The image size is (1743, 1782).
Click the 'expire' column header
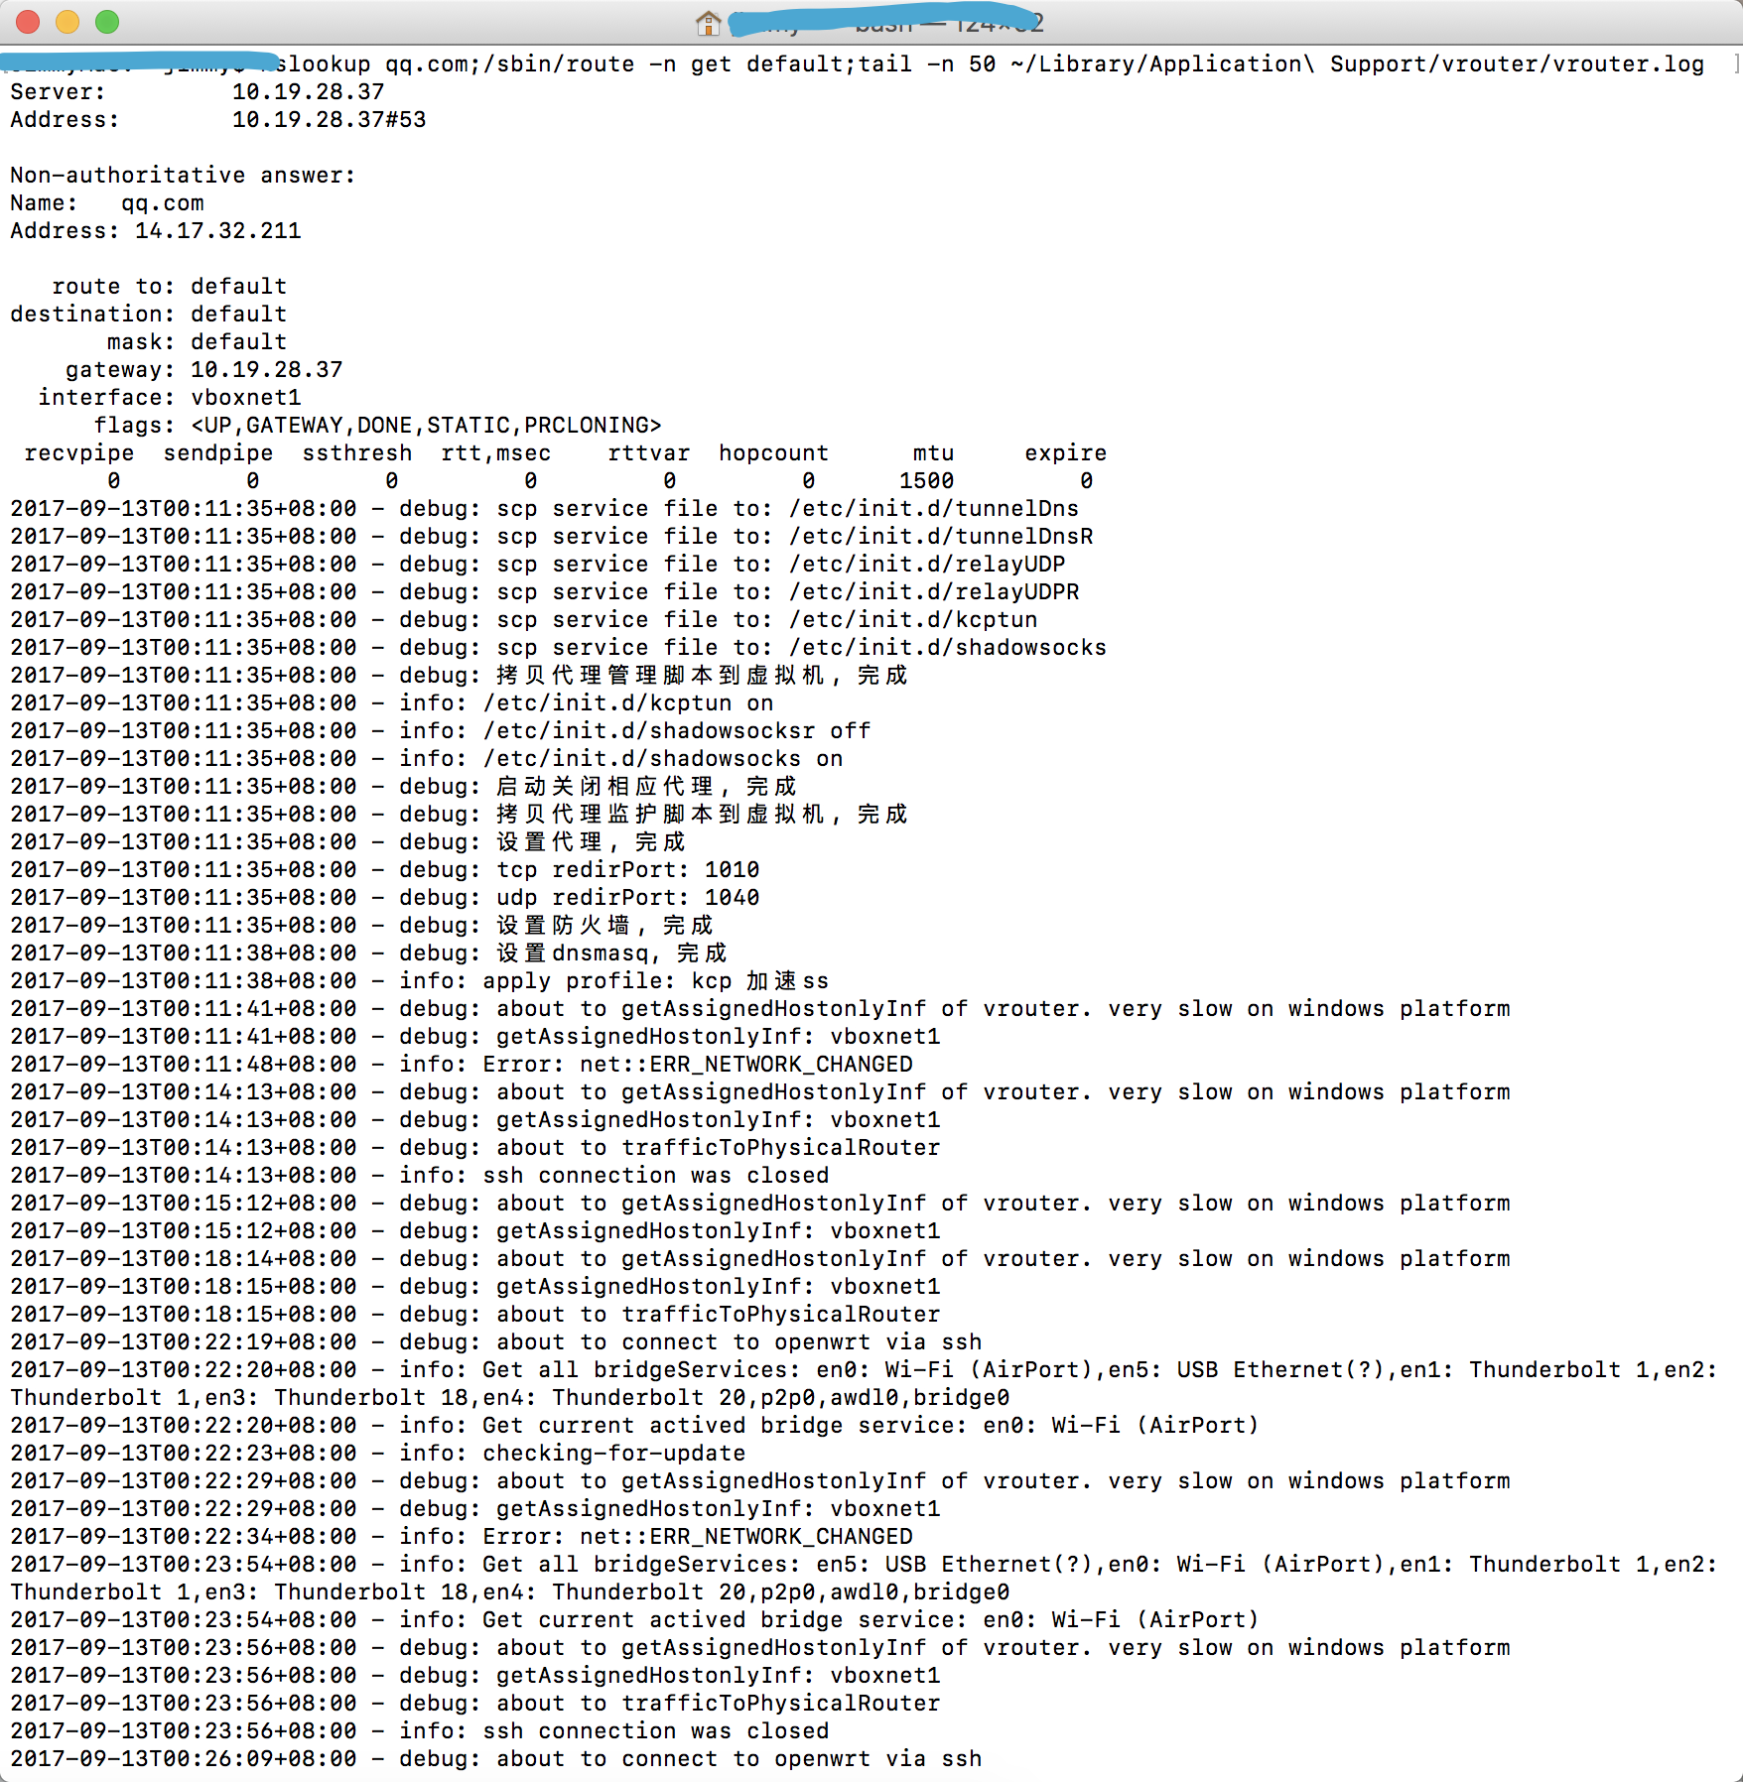(1065, 452)
